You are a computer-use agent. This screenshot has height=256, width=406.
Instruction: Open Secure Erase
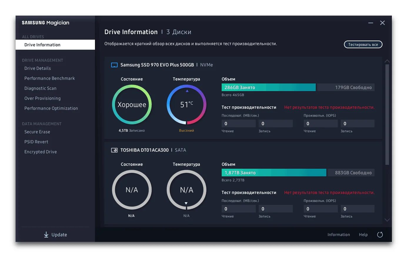(37, 132)
